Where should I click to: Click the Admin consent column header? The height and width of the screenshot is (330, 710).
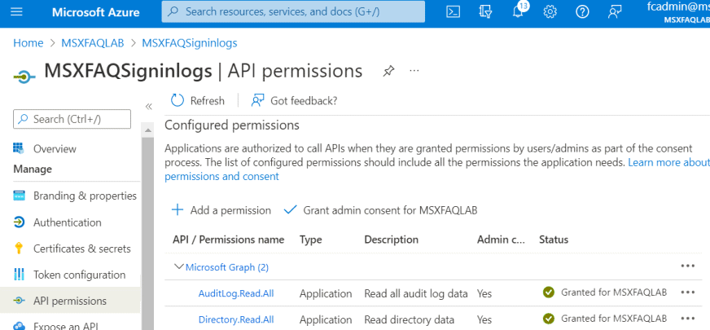click(502, 240)
